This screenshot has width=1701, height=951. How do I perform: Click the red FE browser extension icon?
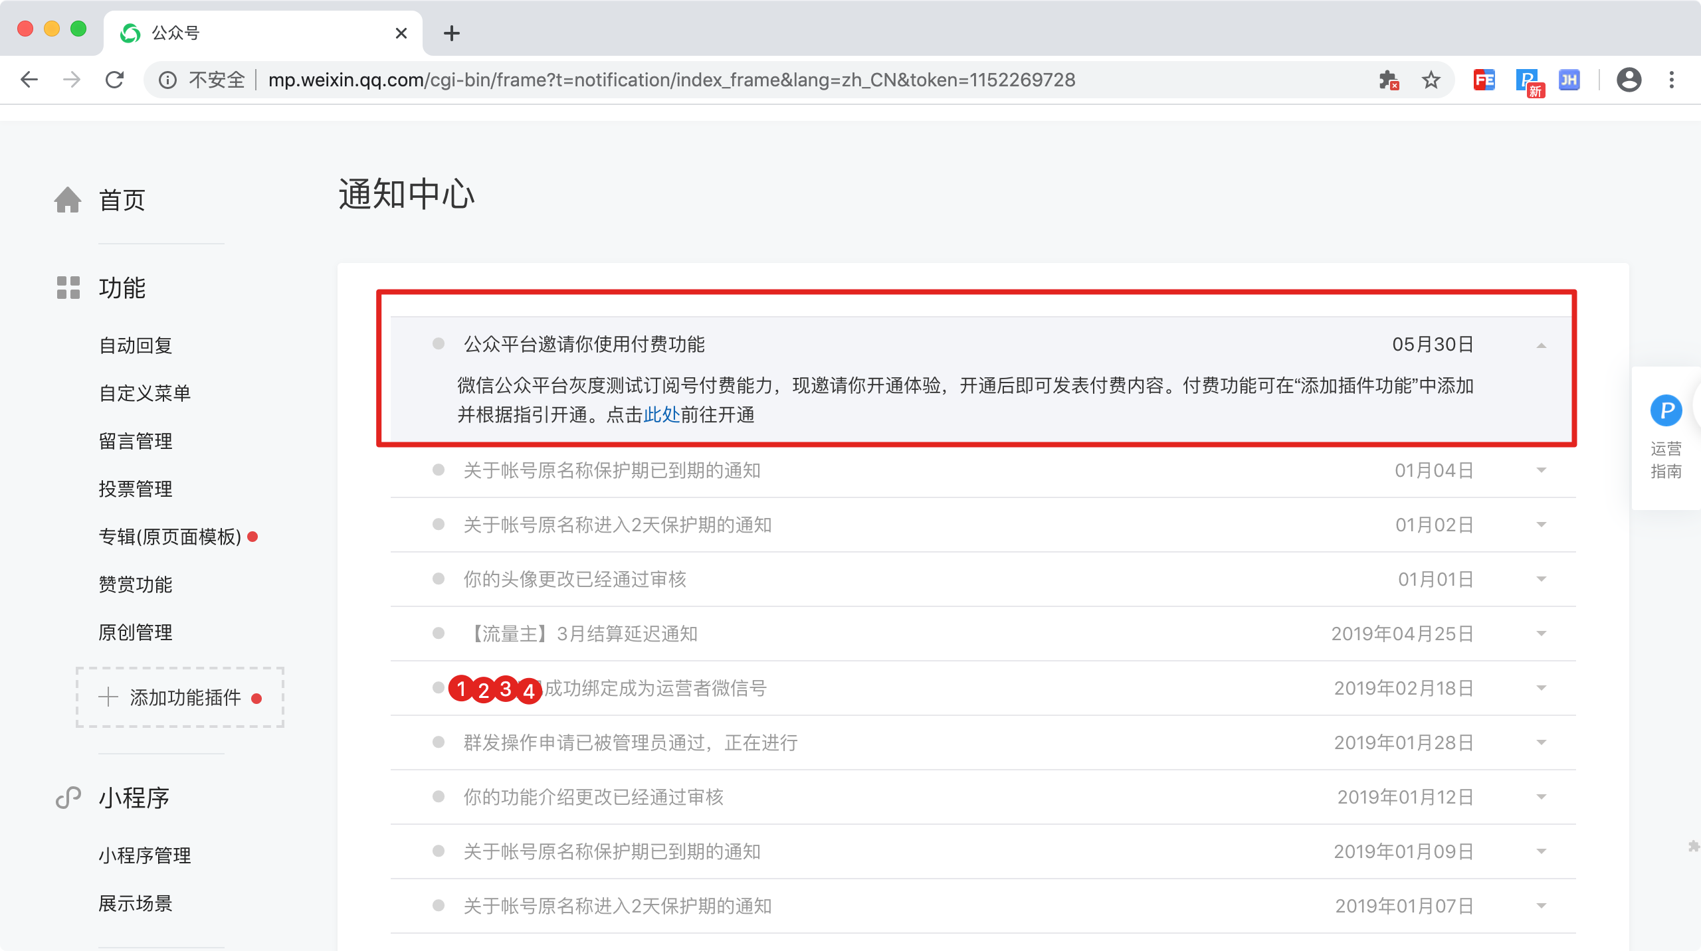[1484, 80]
